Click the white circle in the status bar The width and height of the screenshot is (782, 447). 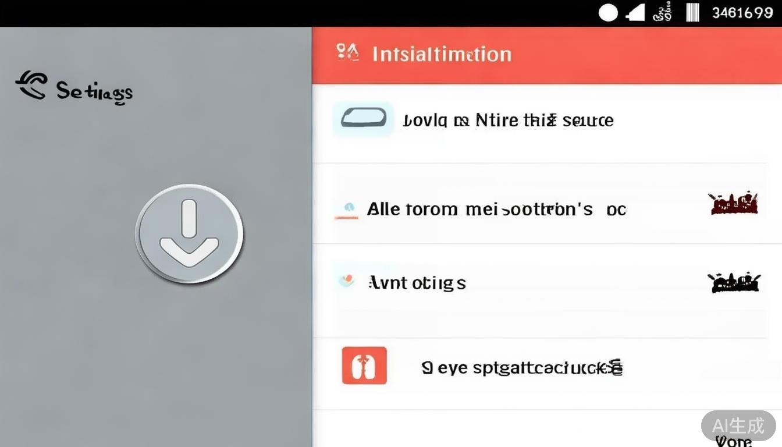pos(608,13)
